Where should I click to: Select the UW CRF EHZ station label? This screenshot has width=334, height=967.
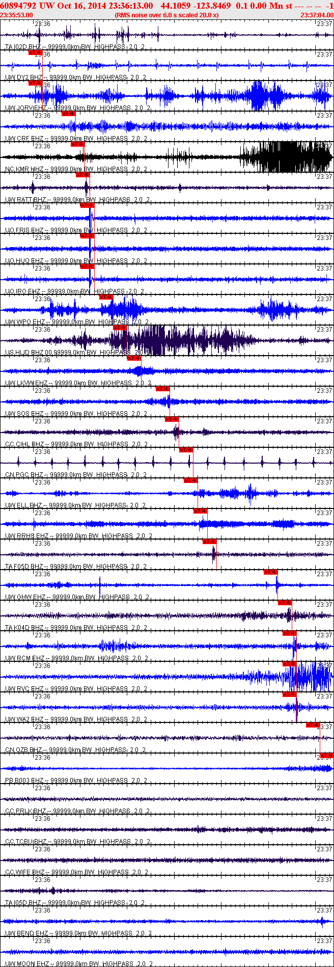(75, 139)
